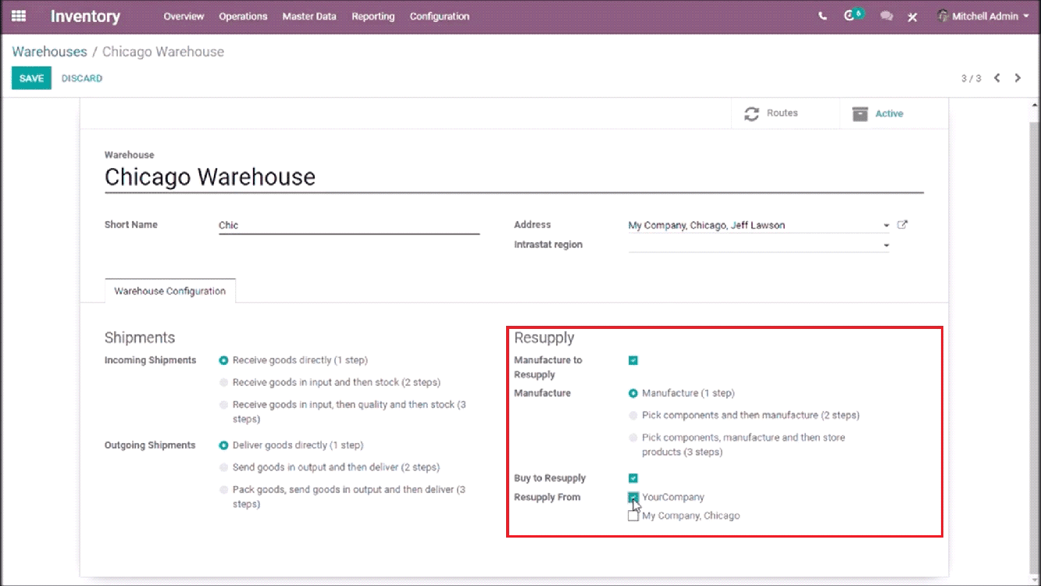Open the conversations chat icon
Viewport: 1041px width, 586px height.
(886, 16)
